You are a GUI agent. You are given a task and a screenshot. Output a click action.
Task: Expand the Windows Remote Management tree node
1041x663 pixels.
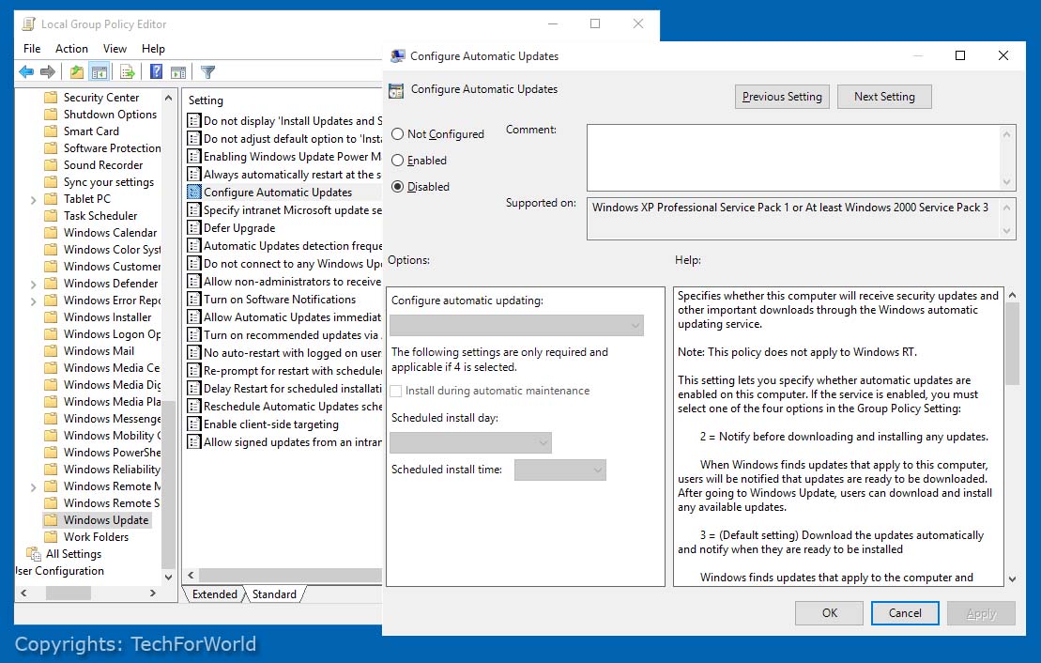click(33, 487)
